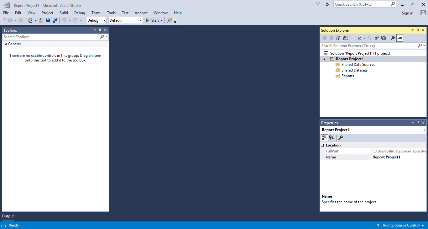Click the Solution Explorer auto-hide pushpin
Screen dimensions: 428x229
(x=418, y=30)
